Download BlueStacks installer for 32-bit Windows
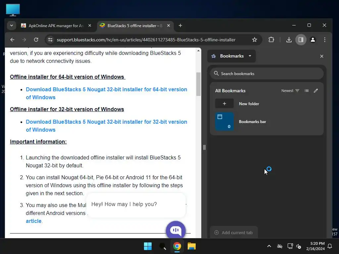This screenshot has height=254, width=339. [106, 126]
